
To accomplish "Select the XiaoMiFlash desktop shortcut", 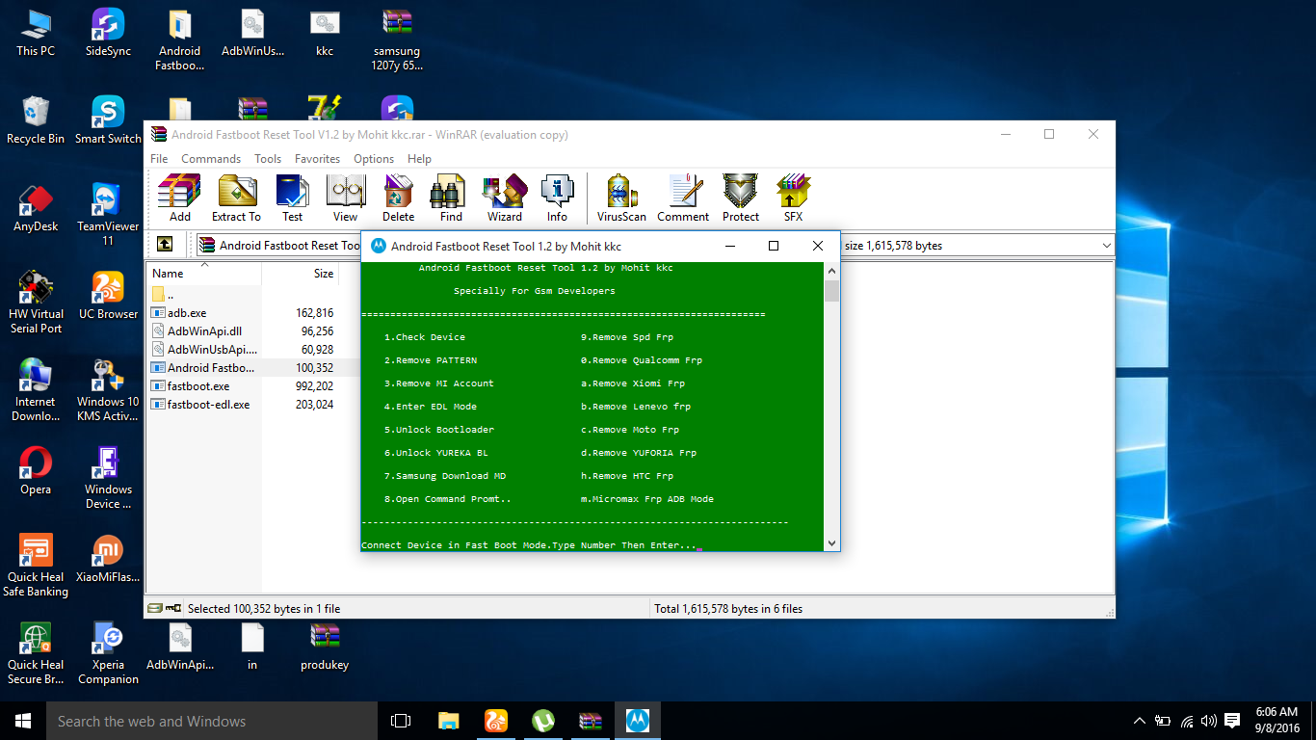I will tap(108, 559).
